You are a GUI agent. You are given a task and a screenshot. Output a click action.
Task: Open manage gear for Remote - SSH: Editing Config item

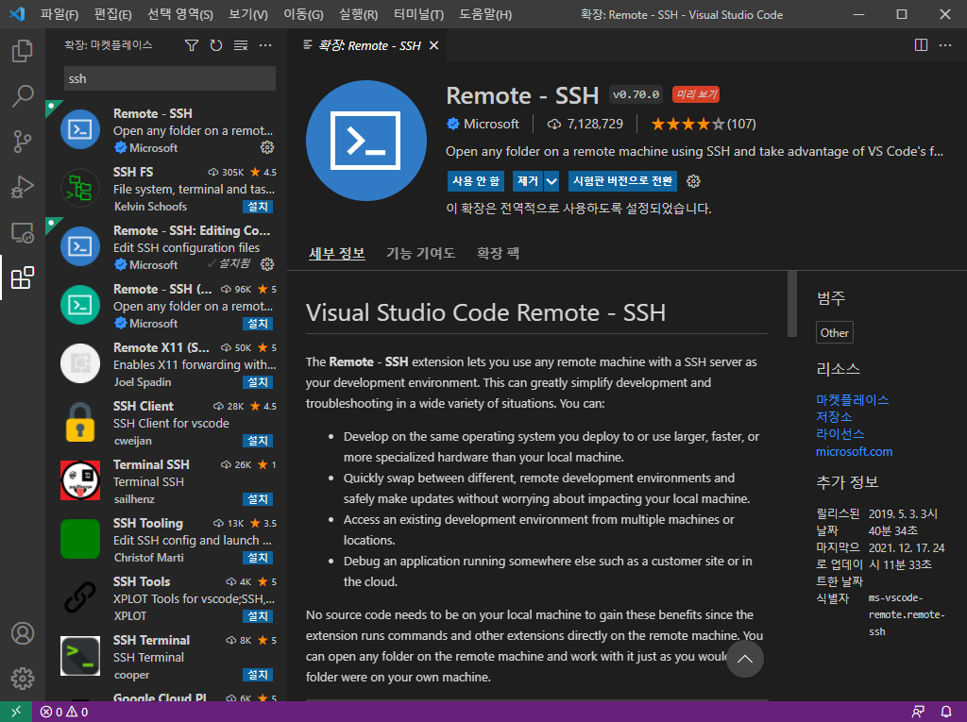pyautogui.click(x=267, y=264)
